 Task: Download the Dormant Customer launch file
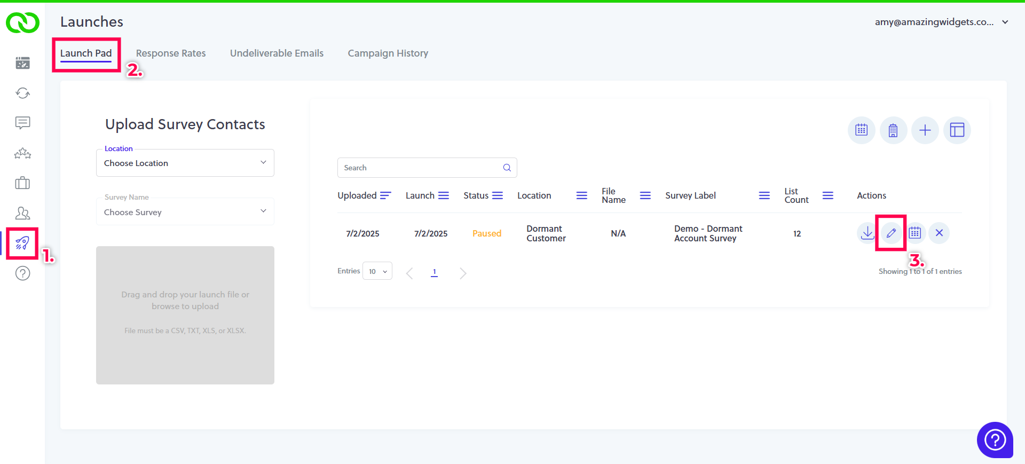(x=868, y=233)
